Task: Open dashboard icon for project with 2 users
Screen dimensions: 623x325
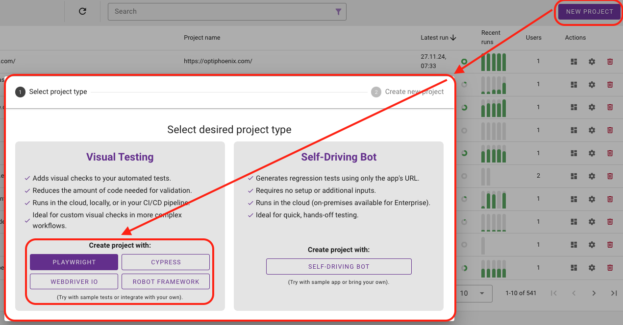Action: pos(574,176)
